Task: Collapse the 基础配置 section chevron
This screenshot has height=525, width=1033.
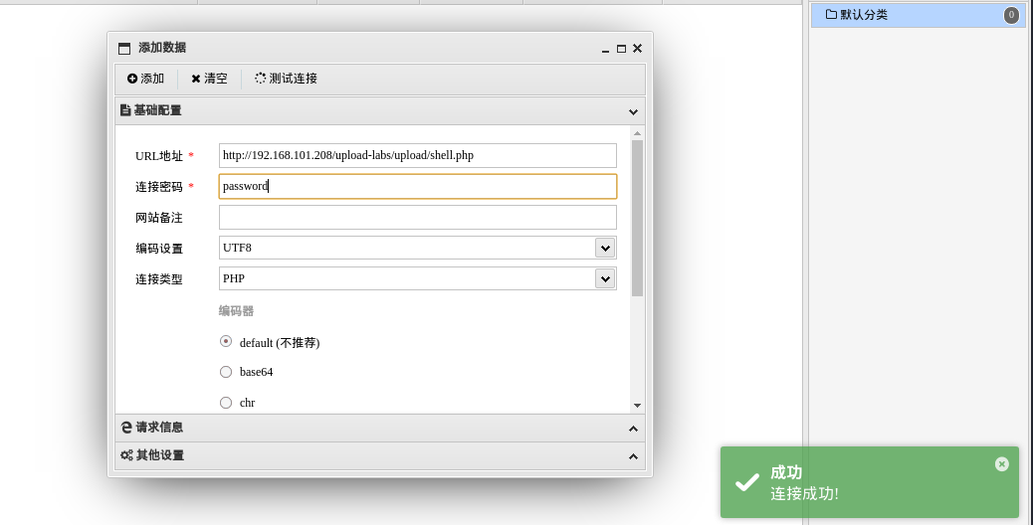Action: [x=633, y=111]
